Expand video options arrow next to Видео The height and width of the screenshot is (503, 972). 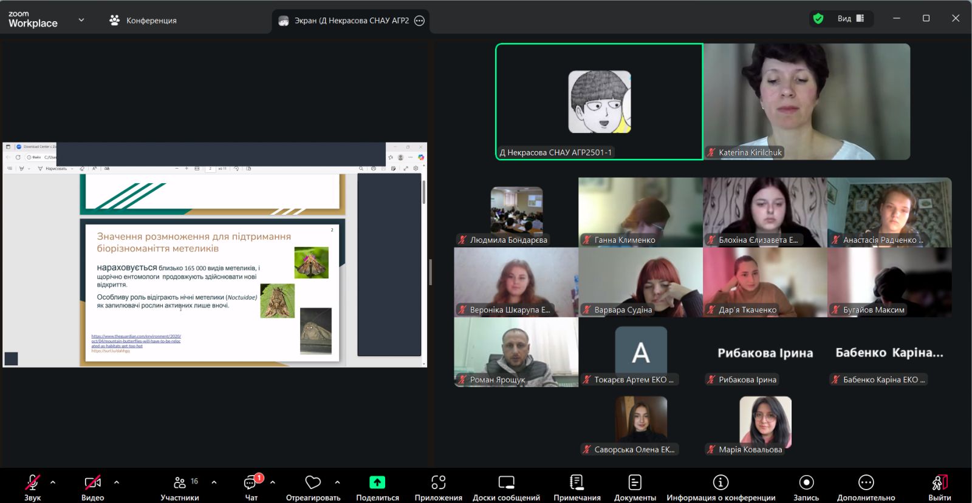click(116, 482)
